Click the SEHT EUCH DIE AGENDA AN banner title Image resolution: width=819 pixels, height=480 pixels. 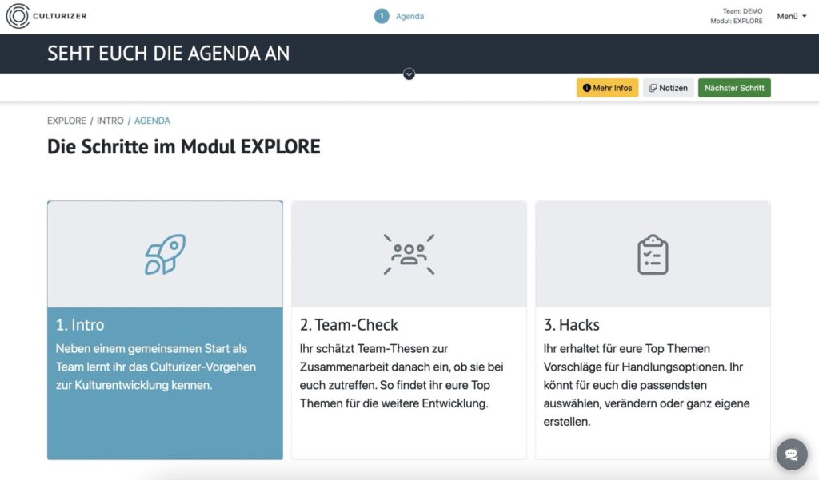[x=168, y=54]
